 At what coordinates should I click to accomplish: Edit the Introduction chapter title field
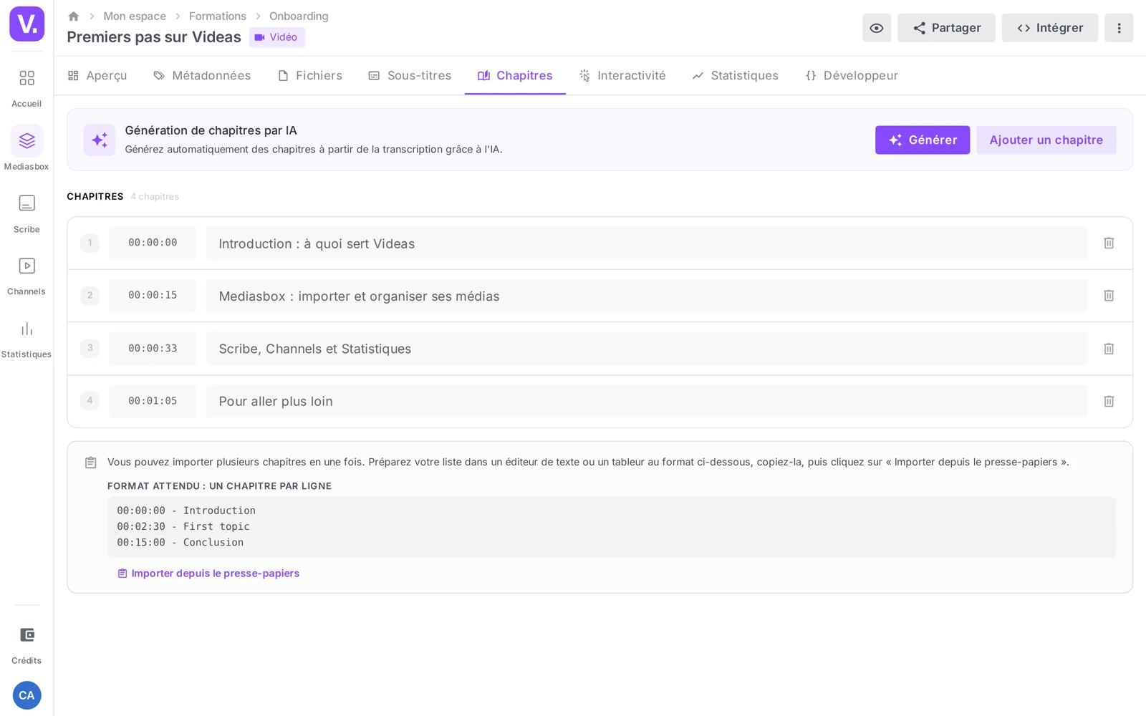click(x=647, y=243)
